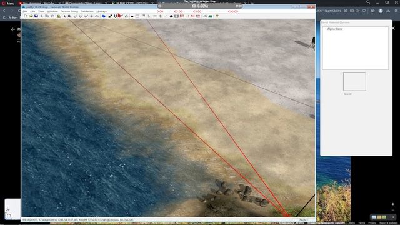Screen dimensions: 400x225
Task: Click the browser heart favorite icon
Action: (x=364, y=11)
